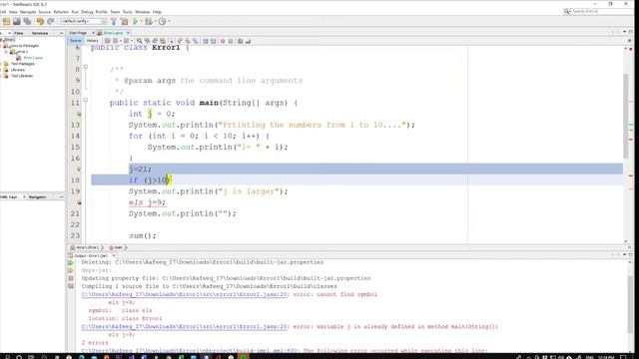Click the Uncomment icon in editor toolbar

248,41
